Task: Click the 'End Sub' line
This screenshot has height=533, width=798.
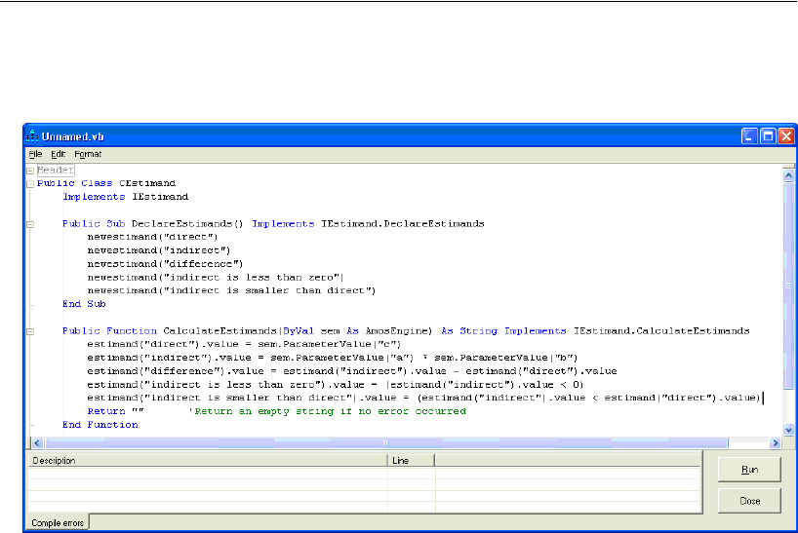Action: tap(84, 304)
